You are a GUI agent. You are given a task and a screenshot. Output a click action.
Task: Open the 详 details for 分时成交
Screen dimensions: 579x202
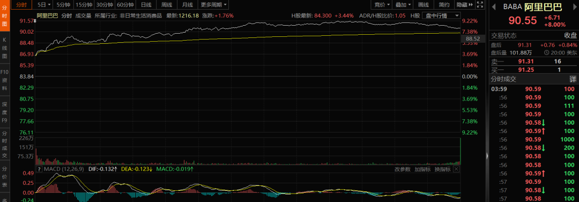573,79
